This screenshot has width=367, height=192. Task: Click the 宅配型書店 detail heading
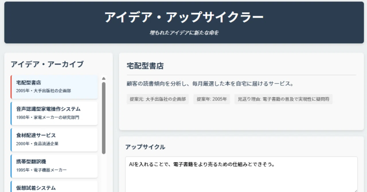(x=145, y=66)
